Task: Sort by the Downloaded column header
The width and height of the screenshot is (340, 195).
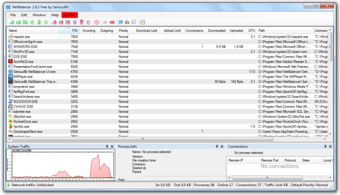Action: (x=217, y=31)
